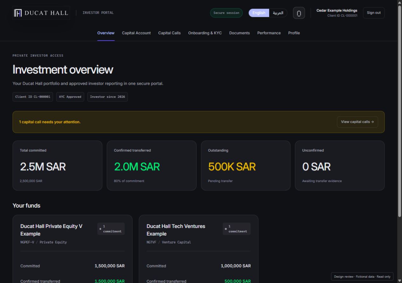Open the notifications bell icon

coord(299,13)
